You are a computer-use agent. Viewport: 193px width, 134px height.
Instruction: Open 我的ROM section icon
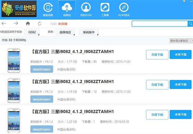coord(85,8)
